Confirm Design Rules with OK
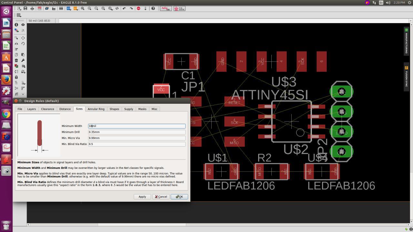Image resolution: width=413 pixels, height=232 pixels. click(x=179, y=197)
